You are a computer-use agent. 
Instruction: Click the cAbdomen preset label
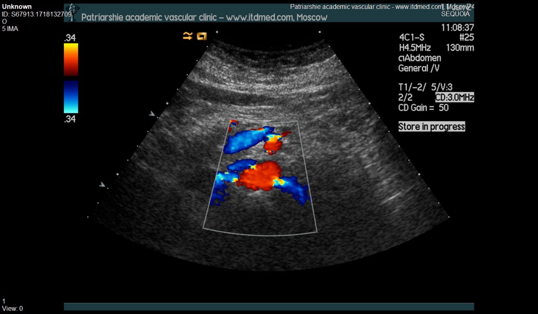coord(419,58)
